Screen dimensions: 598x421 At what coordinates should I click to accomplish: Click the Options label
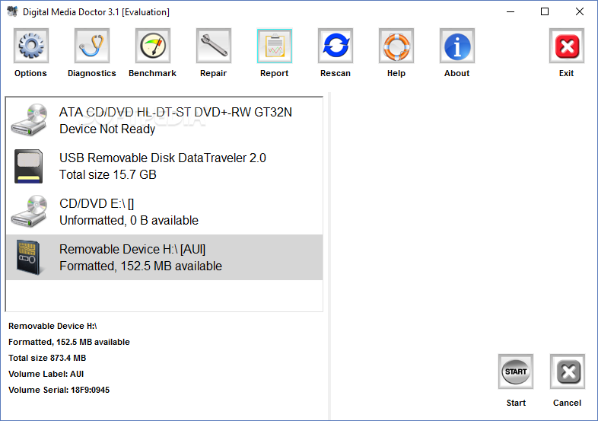pyautogui.click(x=30, y=73)
